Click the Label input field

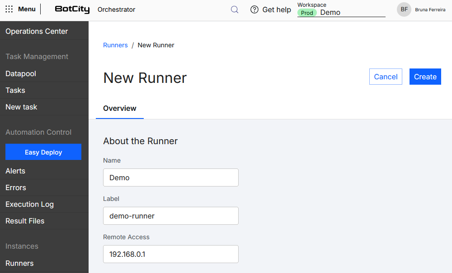click(x=171, y=216)
